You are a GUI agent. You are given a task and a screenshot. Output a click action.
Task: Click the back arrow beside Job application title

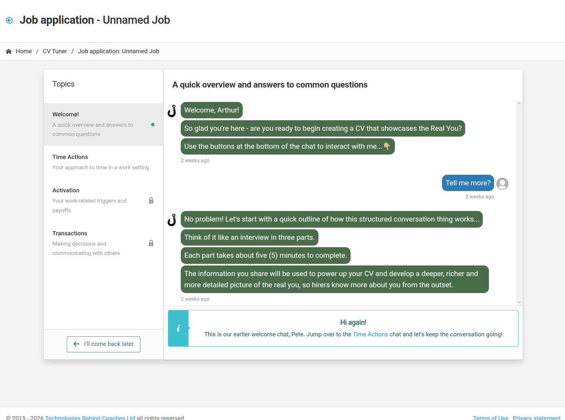[x=9, y=20]
